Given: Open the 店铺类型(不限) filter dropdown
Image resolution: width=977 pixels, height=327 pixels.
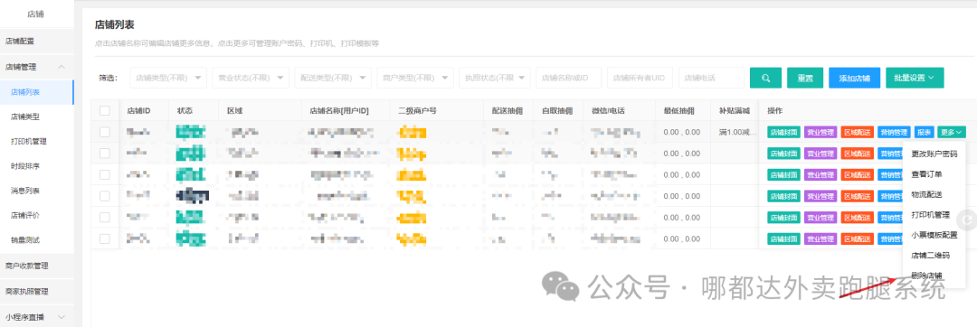Looking at the screenshot, I should (x=168, y=79).
